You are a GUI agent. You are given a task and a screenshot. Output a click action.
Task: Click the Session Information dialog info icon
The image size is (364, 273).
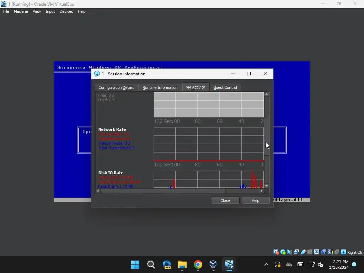click(97, 74)
